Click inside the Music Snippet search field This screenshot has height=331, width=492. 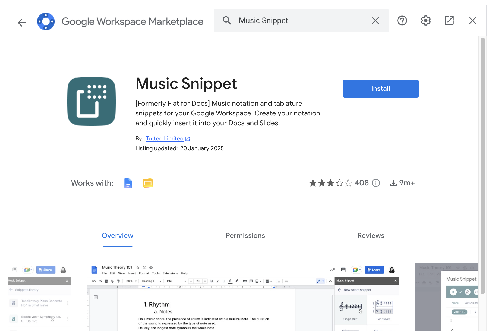click(301, 21)
